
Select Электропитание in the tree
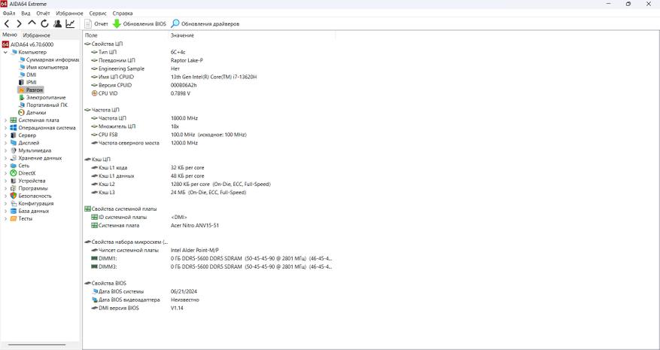(42, 98)
